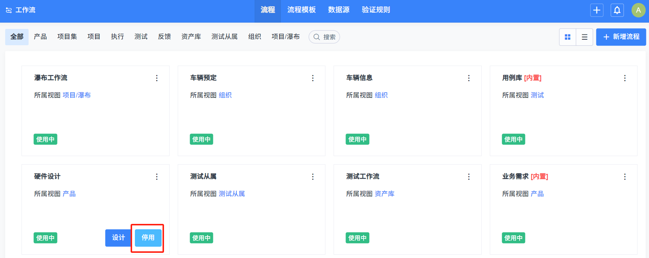Open more options menu on 硬件设计 card
Image resolution: width=649 pixels, height=258 pixels.
[x=157, y=177]
